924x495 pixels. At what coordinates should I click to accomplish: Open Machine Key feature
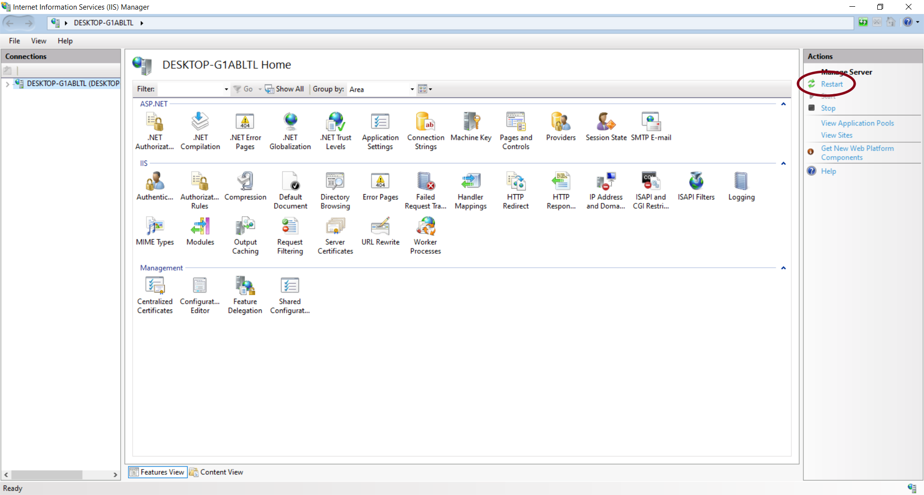471,127
